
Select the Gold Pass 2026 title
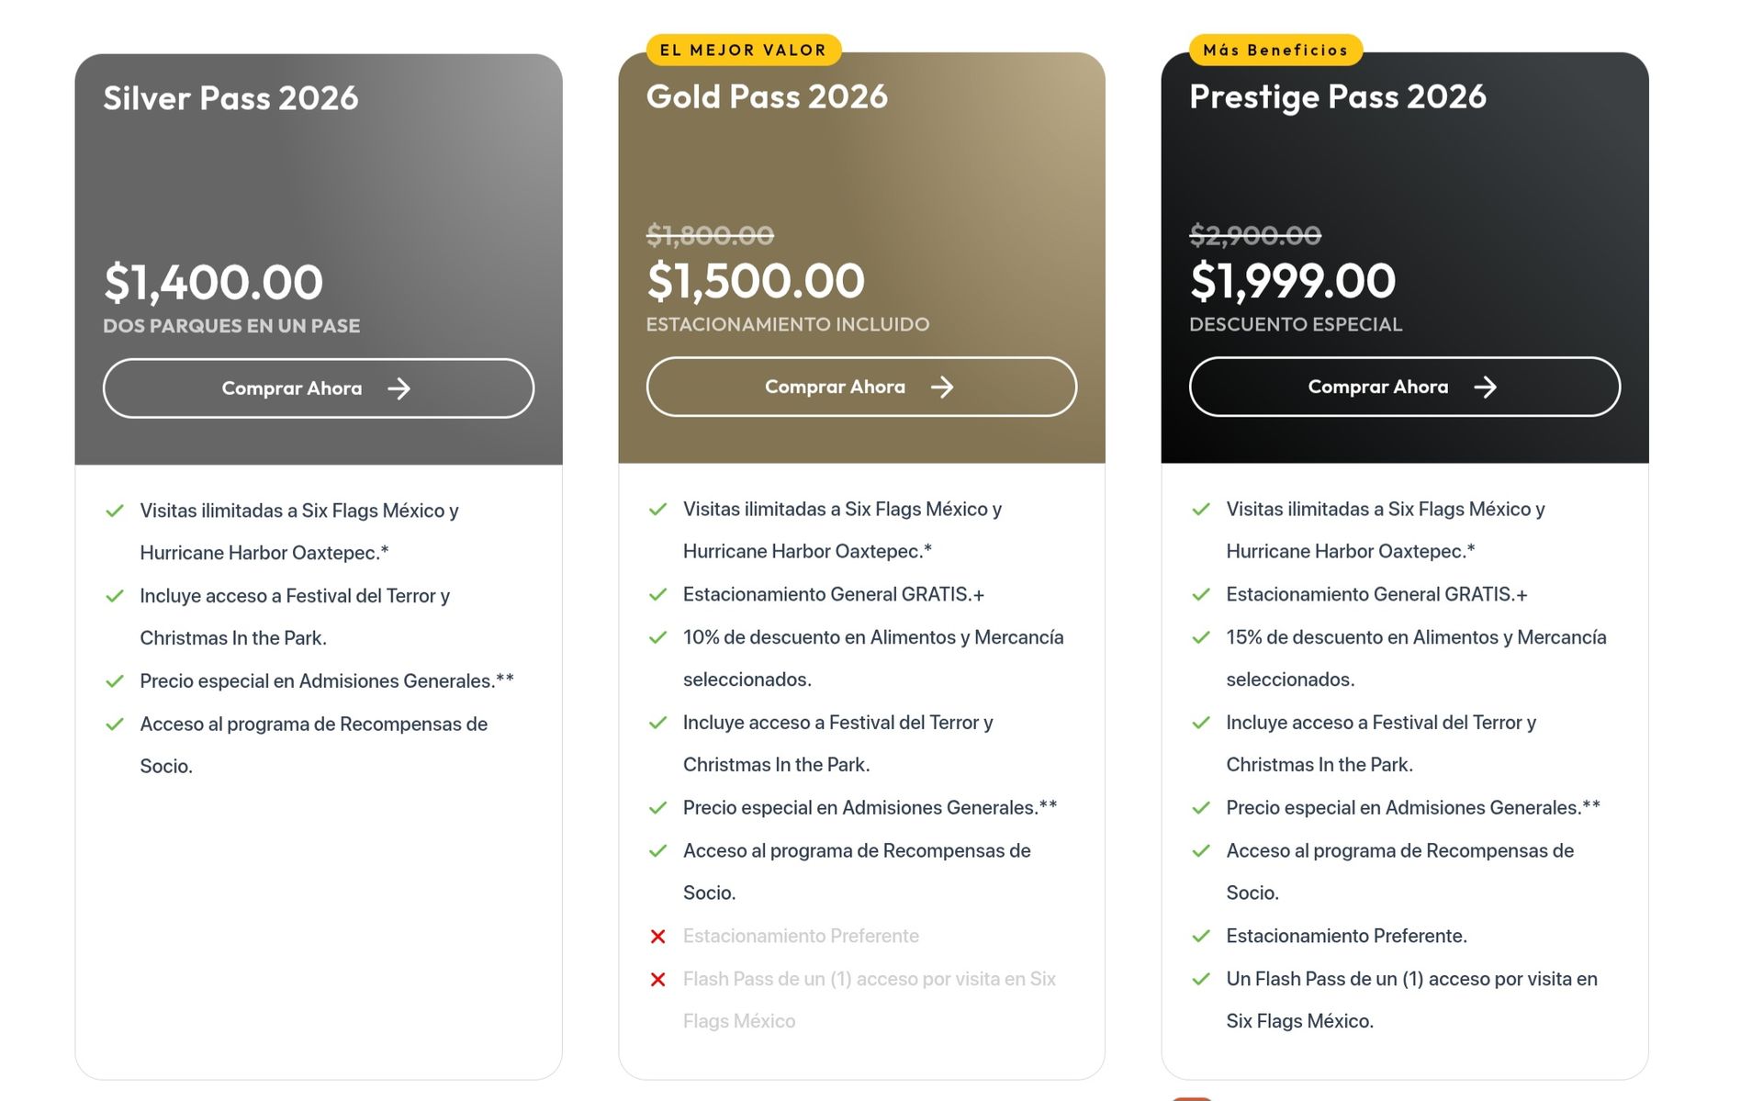[767, 96]
